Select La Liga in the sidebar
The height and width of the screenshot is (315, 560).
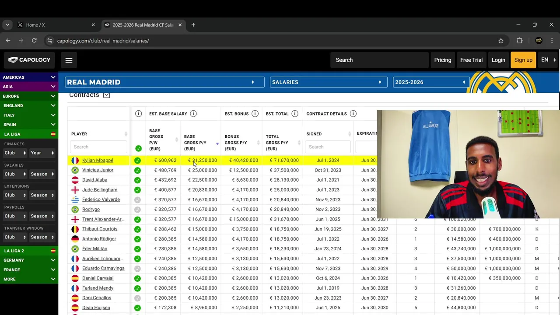(29, 134)
